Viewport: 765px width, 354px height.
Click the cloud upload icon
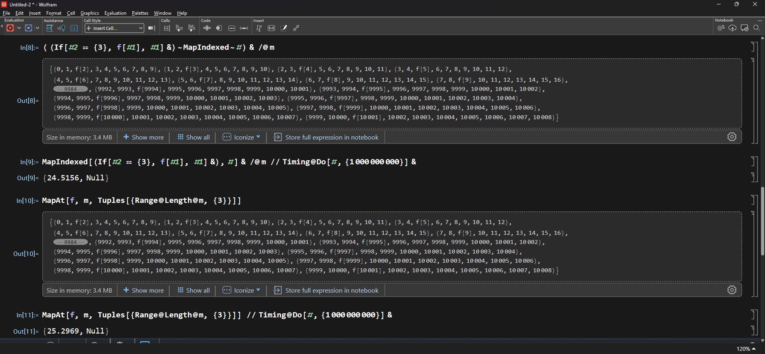[x=732, y=28]
